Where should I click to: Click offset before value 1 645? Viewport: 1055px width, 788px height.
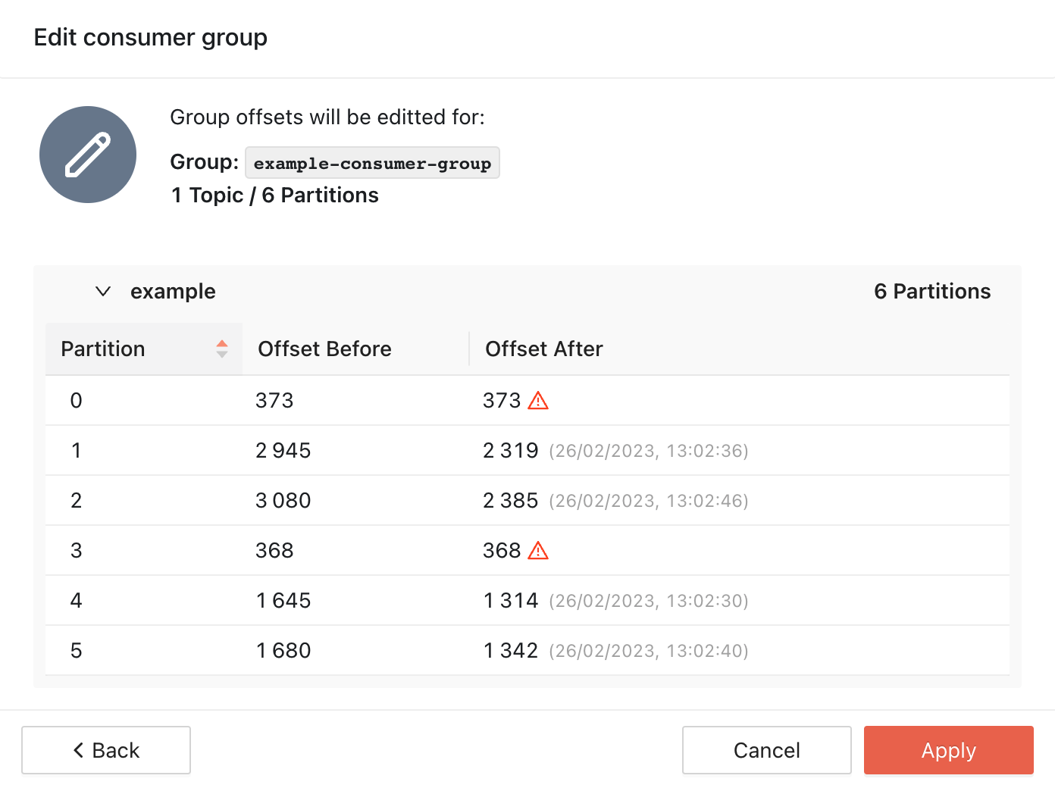coord(283,600)
